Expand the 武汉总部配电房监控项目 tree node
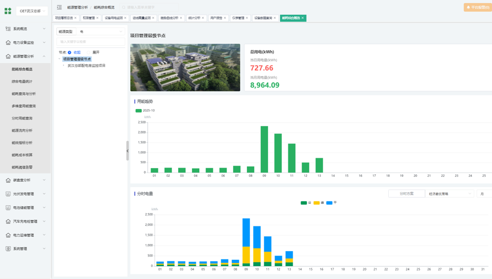The height and width of the screenshot is (279, 492). coord(64,65)
